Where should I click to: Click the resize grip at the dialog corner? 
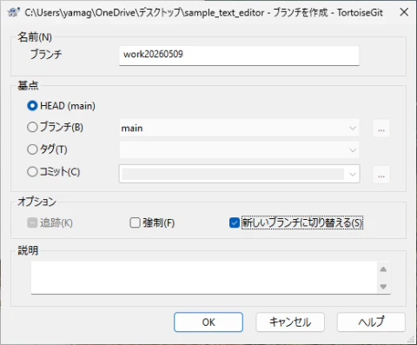point(411,339)
